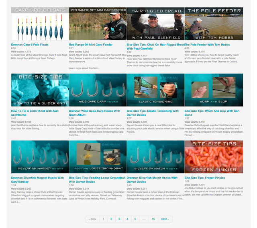Follow the Silverfish Maggot Hooks With Gary Barclay link
Image resolution: width=257 pixels, height=228 pixels.
click(x=37, y=180)
